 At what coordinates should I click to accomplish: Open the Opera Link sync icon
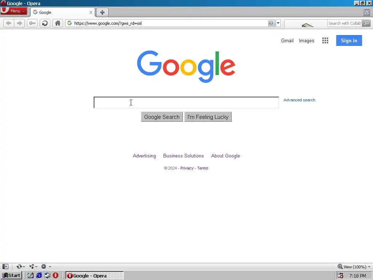tap(19, 267)
